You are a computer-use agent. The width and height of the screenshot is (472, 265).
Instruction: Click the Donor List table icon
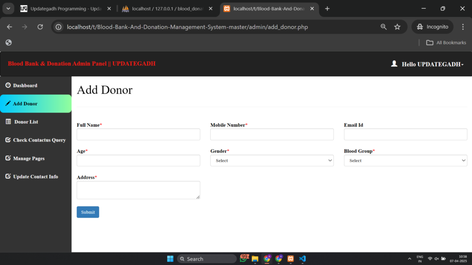(8, 121)
